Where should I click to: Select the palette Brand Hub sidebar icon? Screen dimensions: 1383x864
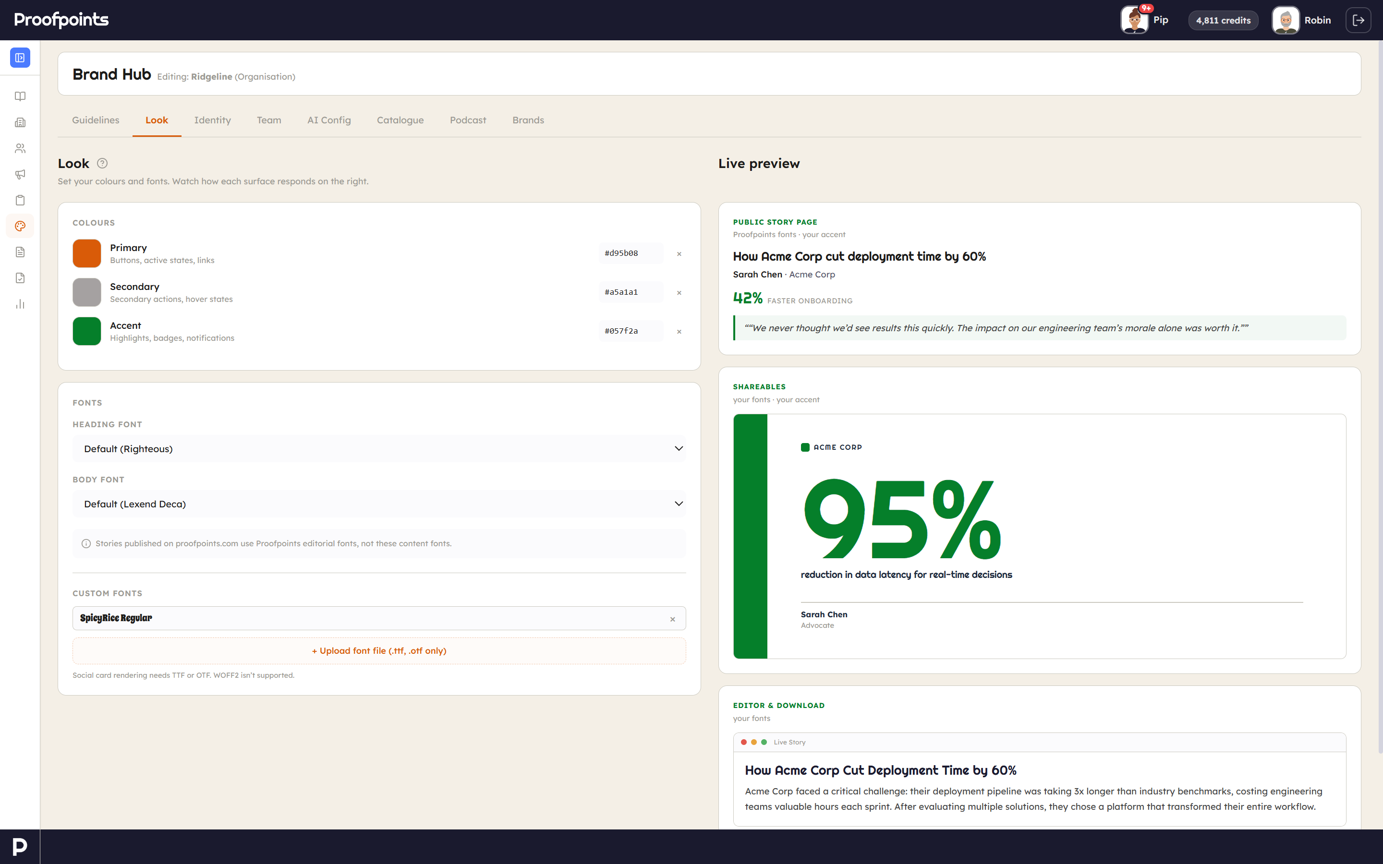click(x=20, y=226)
